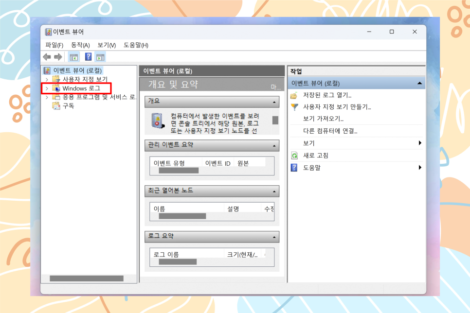The width and height of the screenshot is (470, 313).
Task: Click the open folder icon for 저장된 로그 열기
Action: [294, 96]
